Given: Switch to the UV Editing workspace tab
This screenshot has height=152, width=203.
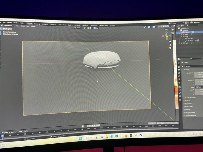Looking at the screenshot, I should pos(53,24).
